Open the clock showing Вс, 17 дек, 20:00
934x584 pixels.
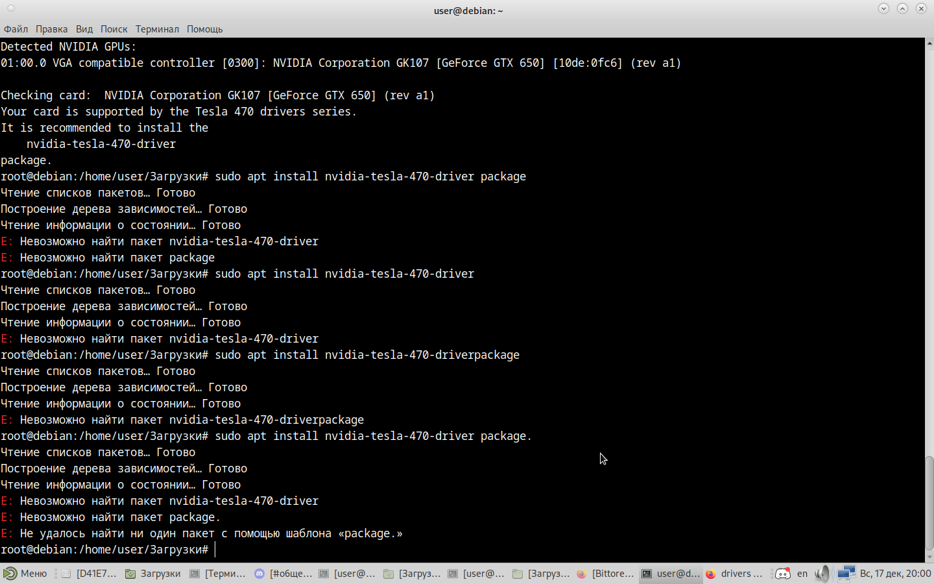895,574
